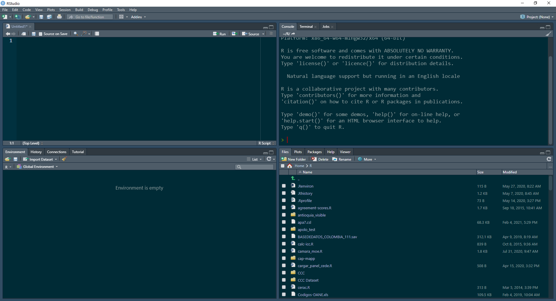Viewport: 556px width, 301px height.
Task: Open the calc-icc.R file
Action: (305, 244)
